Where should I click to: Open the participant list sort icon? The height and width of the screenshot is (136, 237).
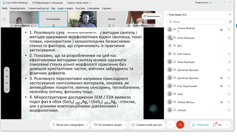click(230, 22)
